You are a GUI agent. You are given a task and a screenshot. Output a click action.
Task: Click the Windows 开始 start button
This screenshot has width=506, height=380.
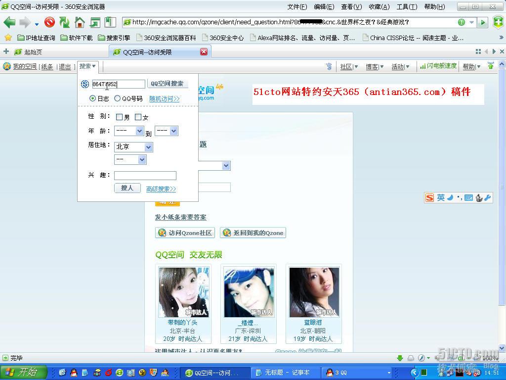tap(23, 373)
